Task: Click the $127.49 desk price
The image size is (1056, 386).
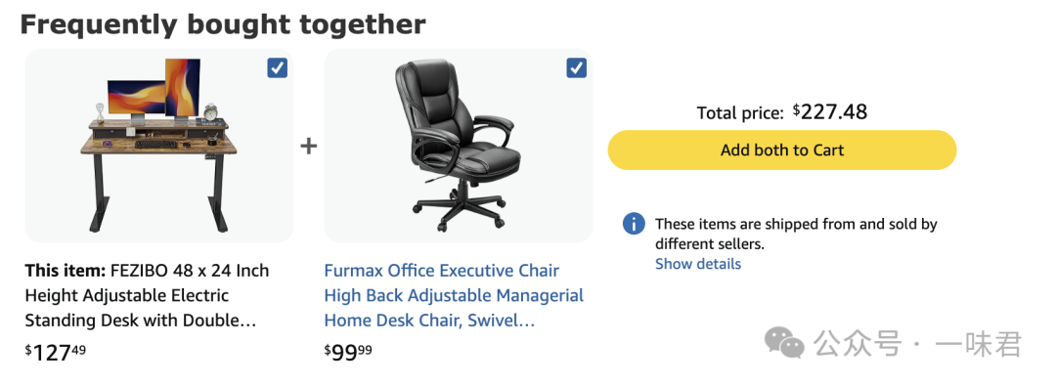Action: (56, 352)
